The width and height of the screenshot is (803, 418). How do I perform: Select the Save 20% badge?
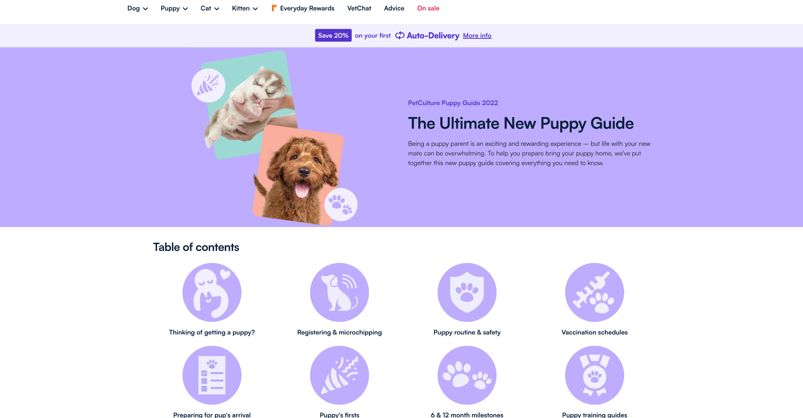[x=333, y=35]
